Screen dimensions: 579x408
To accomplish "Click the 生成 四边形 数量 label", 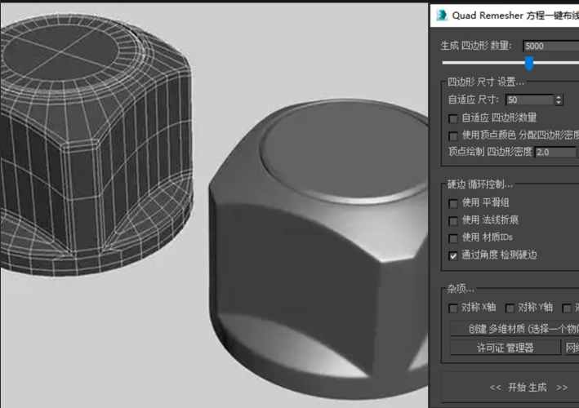I will tap(476, 46).
